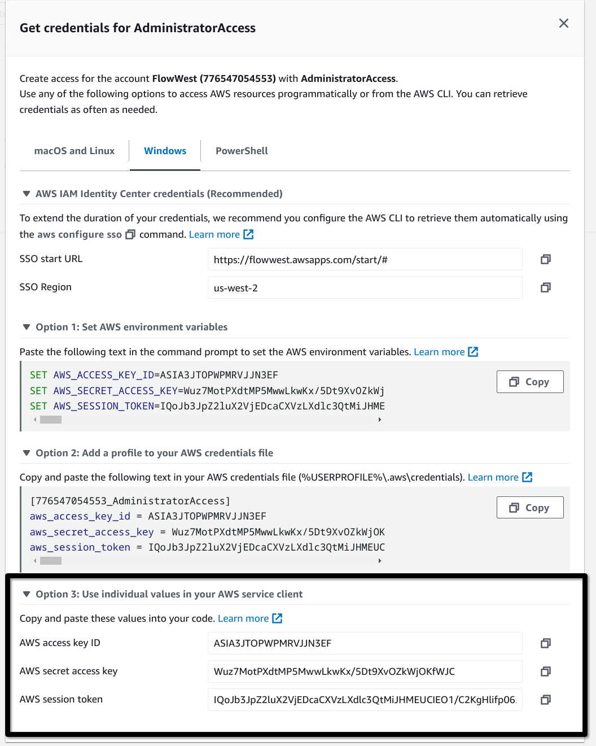Collapse Option 2 credentials file section
596x746 pixels.
point(27,453)
